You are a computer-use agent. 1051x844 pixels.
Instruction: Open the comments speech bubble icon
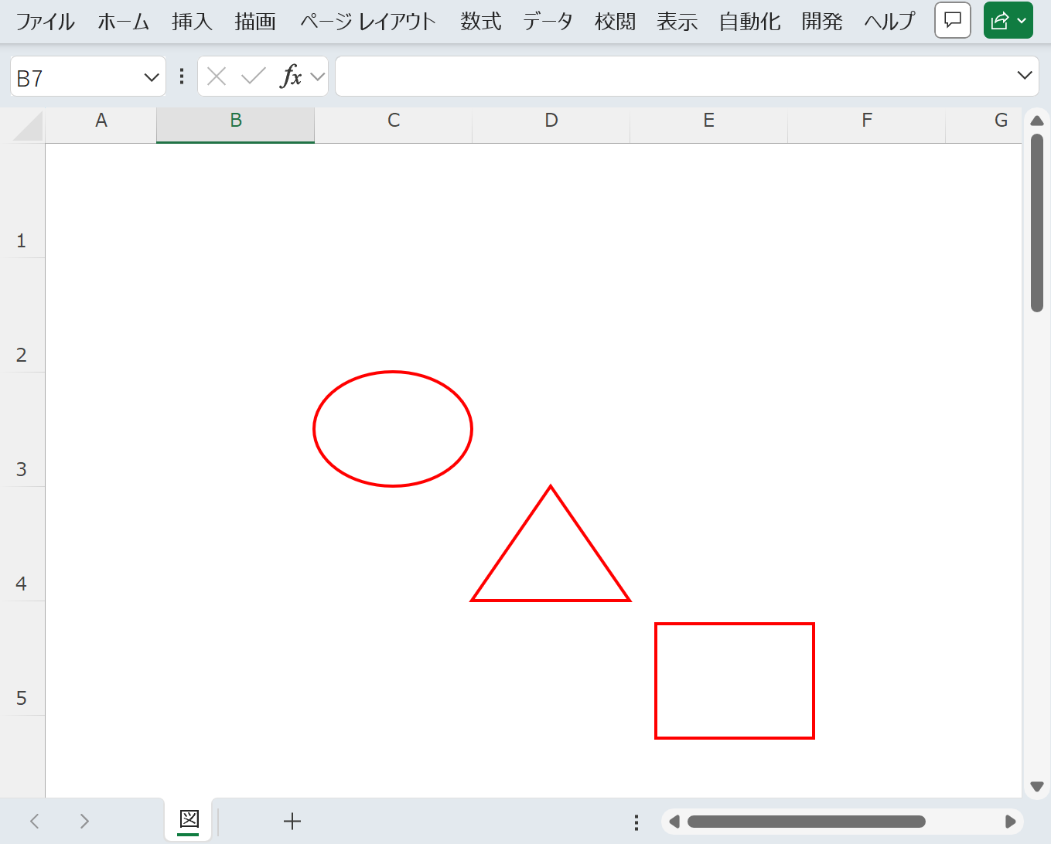tap(952, 20)
